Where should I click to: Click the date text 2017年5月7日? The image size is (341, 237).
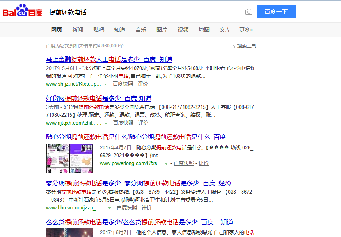click(x=115, y=232)
